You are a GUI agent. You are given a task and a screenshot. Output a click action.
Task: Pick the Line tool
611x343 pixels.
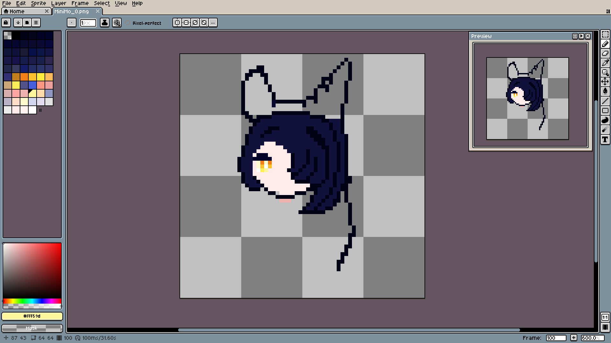[605, 101]
